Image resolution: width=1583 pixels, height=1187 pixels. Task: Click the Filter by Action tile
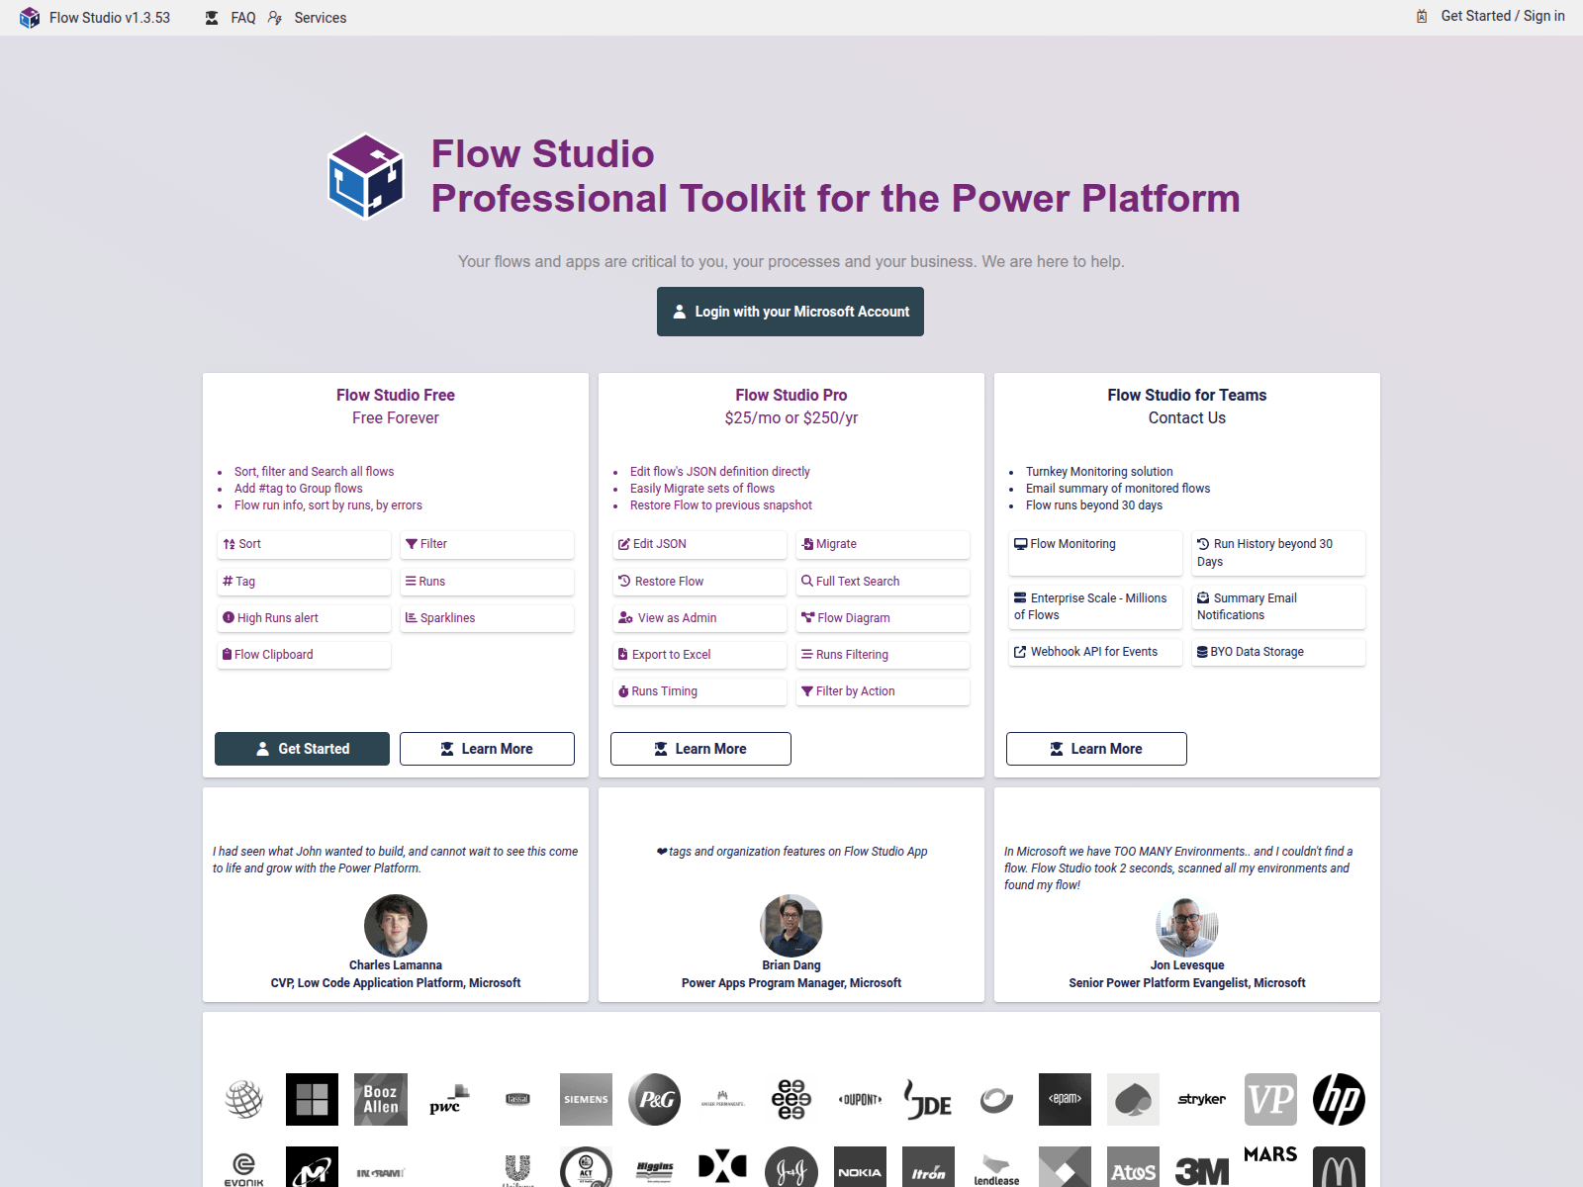(x=883, y=691)
